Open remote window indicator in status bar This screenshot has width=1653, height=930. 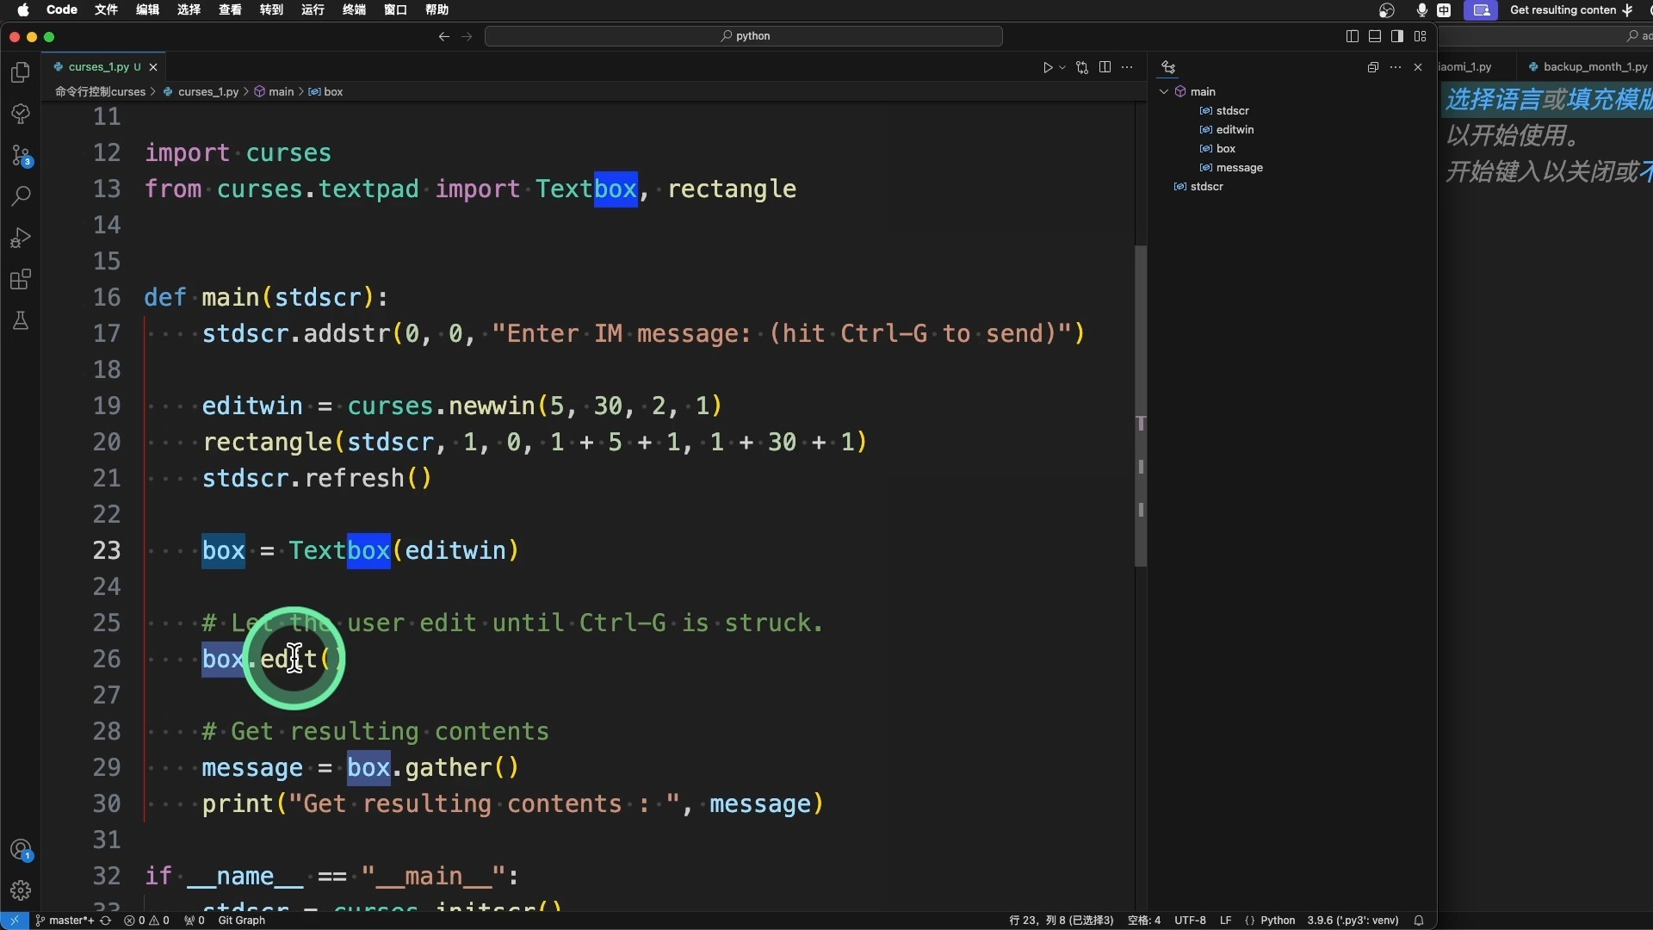click(15, 921)
